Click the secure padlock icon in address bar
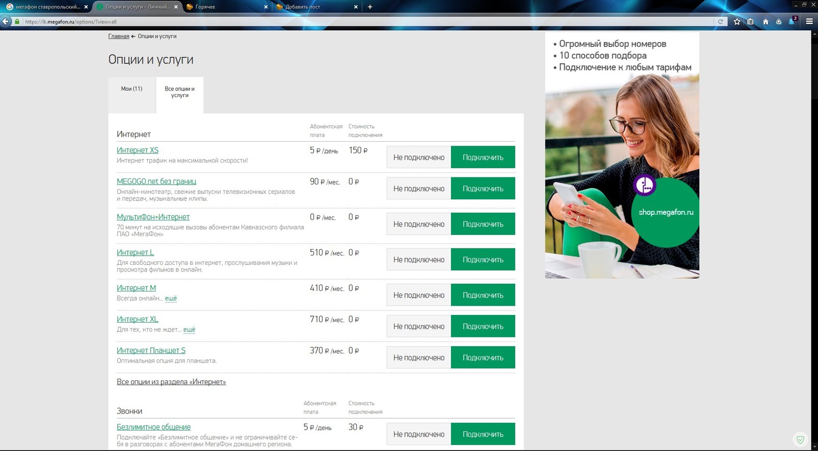The height and width of the screenshot is (451, 818). tap(17, 21)
